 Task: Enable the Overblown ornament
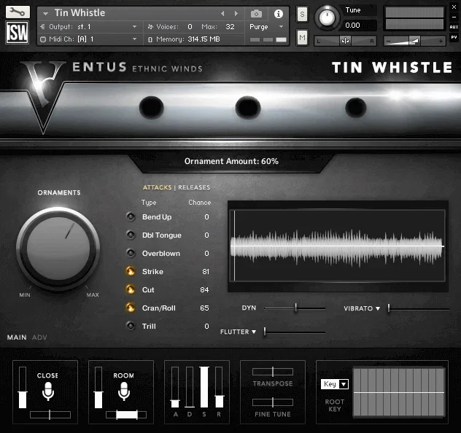pyautogui.click(x=131, y=253)
